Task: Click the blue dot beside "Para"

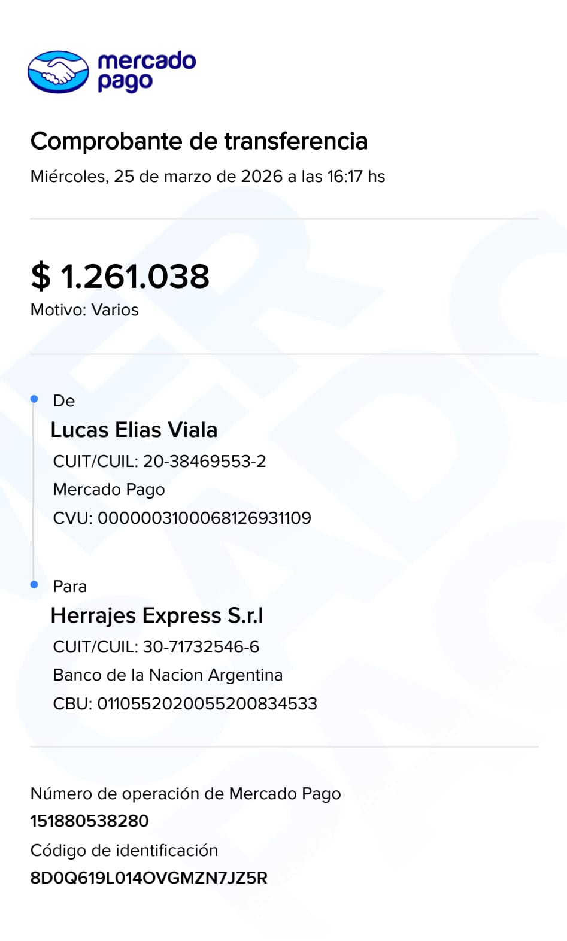Action: coord(34,584)
